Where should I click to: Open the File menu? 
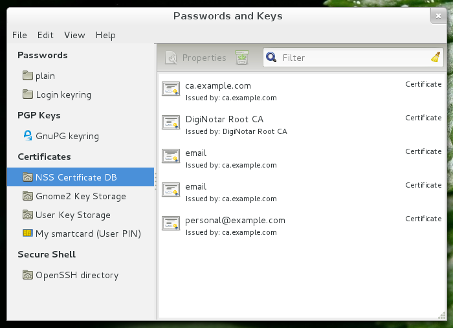(x=19, y=35)
